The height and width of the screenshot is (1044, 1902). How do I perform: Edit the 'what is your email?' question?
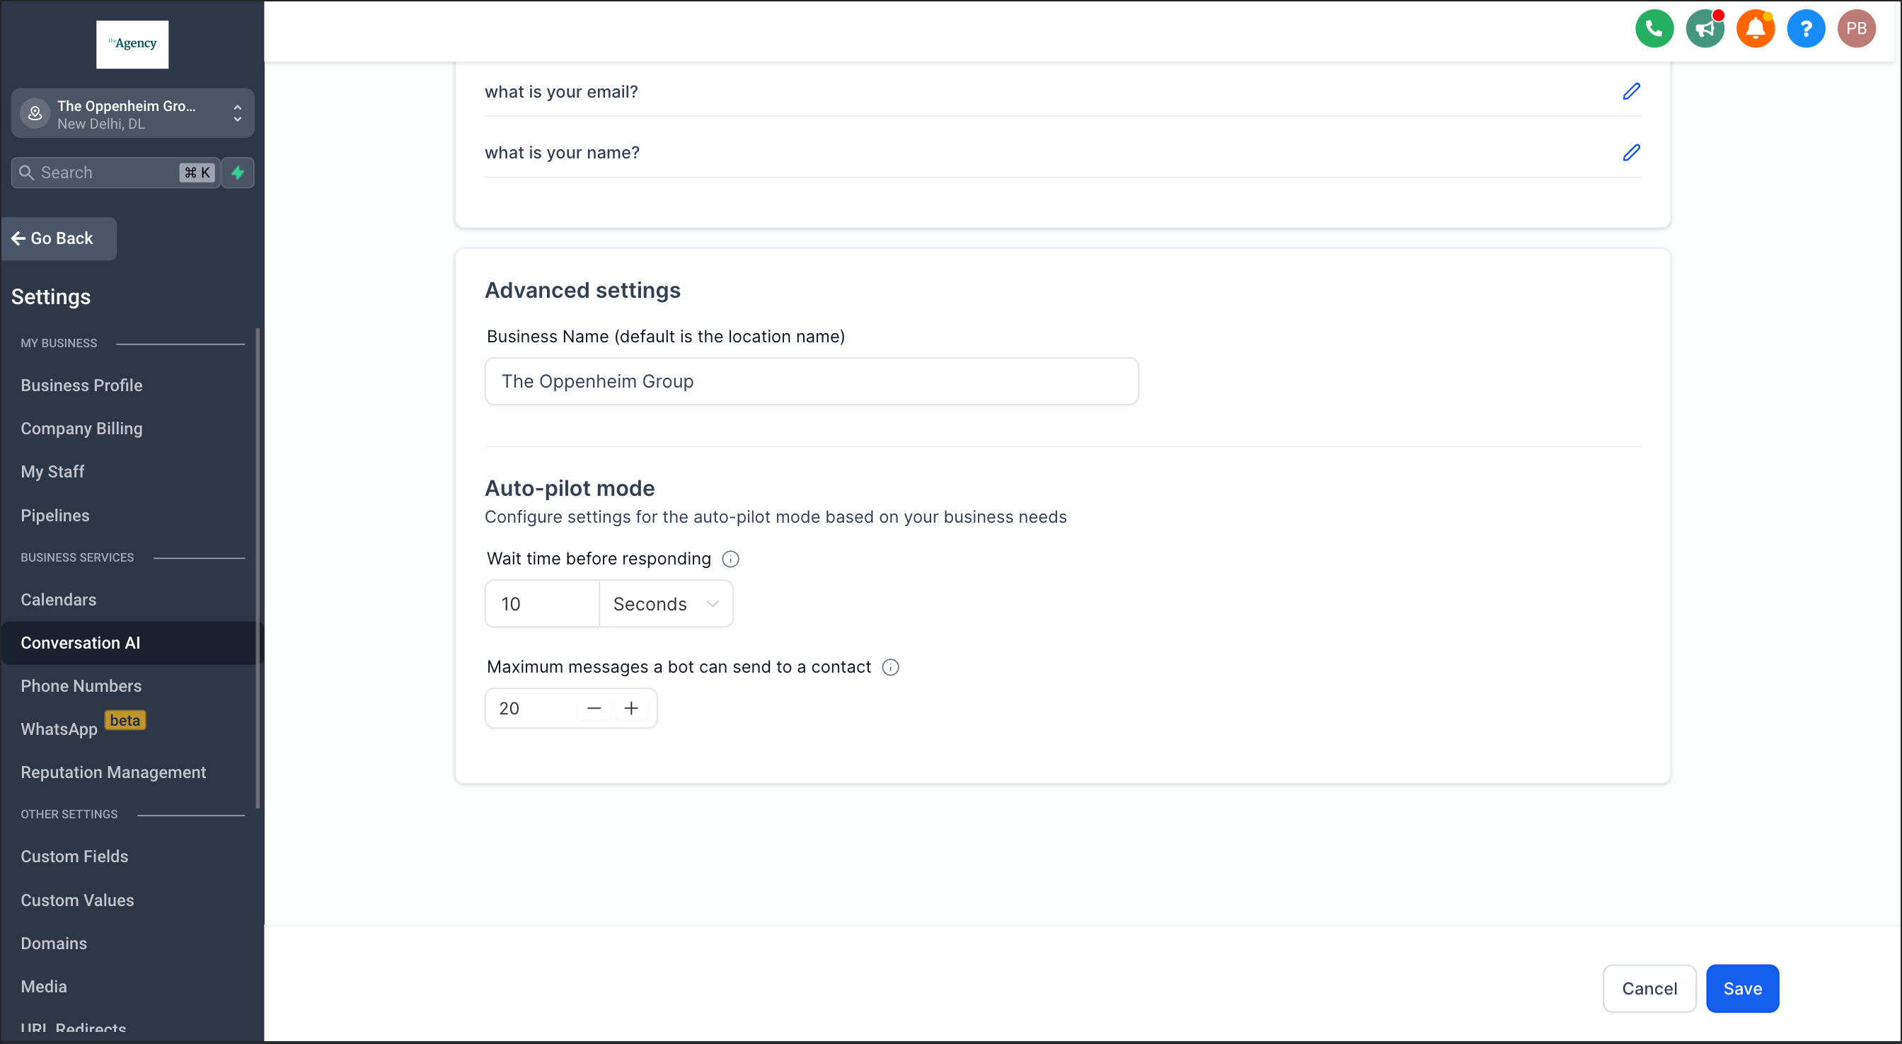point(1631,91)
